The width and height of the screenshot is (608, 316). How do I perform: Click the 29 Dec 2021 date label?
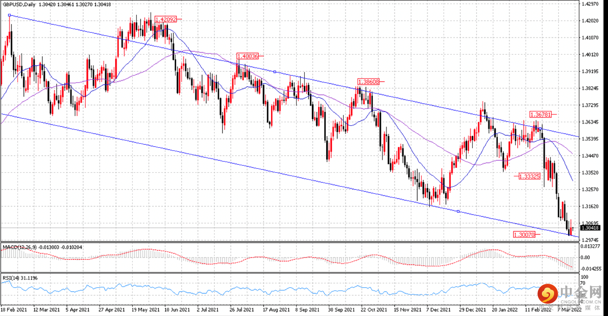(472, 310)
